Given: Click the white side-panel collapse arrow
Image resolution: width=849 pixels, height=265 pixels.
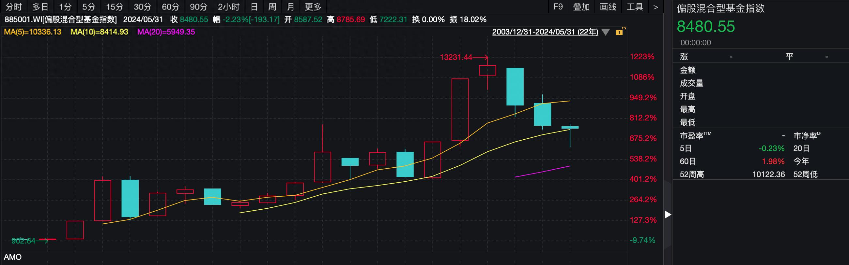Looking at the screenshot, I should [668, 215].
